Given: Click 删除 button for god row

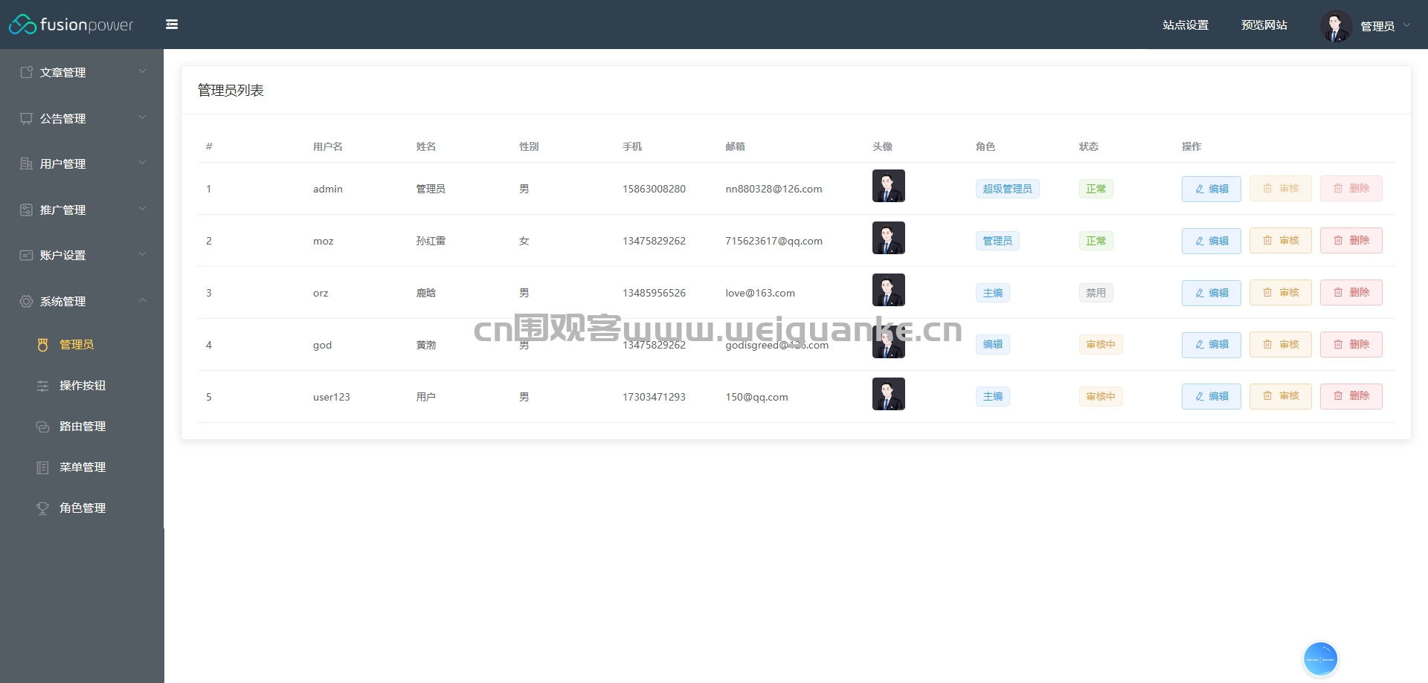Looking at the screenshot, I should (1351, 345).
